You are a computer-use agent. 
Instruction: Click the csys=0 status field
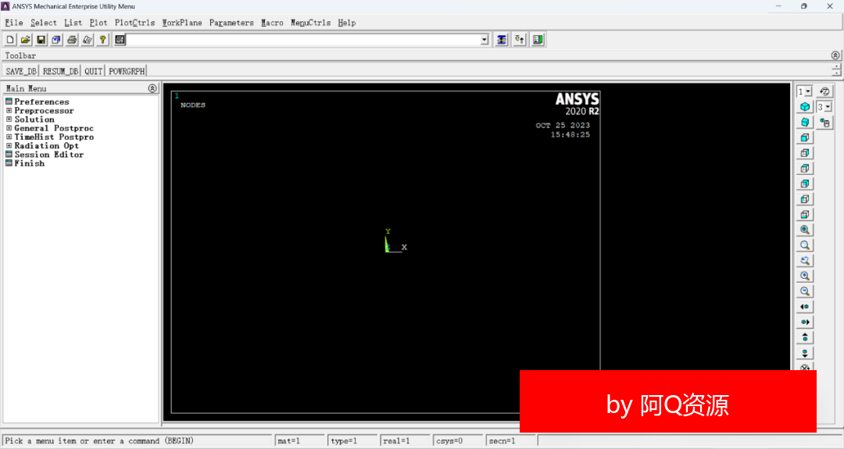(x=457, y=441)
